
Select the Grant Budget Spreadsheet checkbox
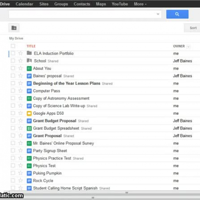pyautogui.click(x=13, y=128)
